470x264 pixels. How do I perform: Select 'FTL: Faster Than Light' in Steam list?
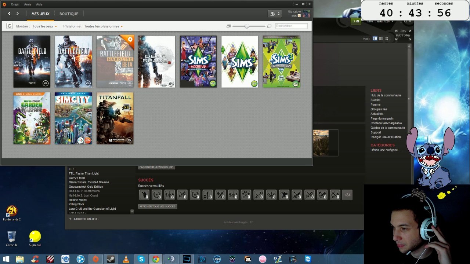[84, 173]
